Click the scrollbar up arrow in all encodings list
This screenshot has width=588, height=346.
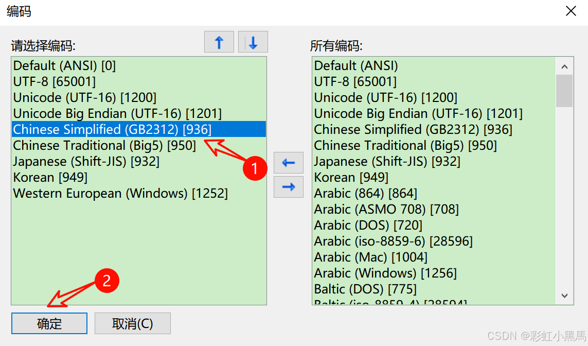pyautogui.click(x=564, y=66)
